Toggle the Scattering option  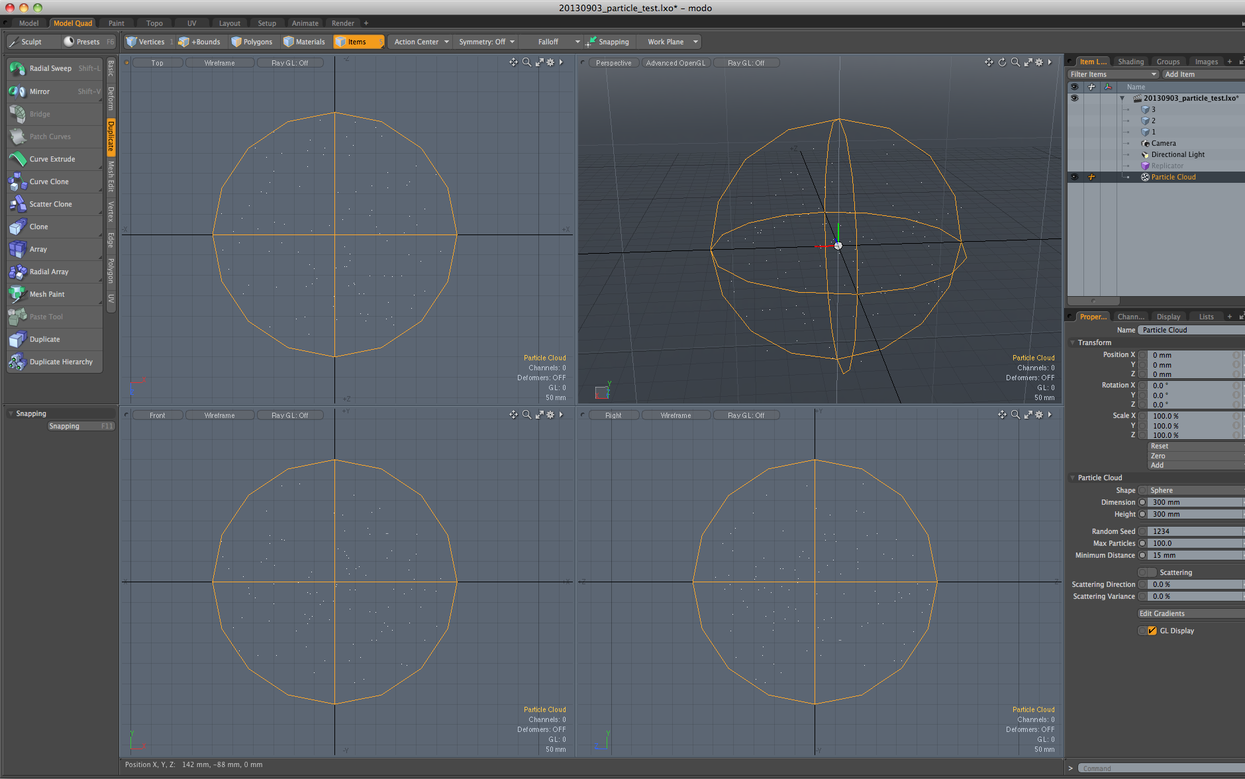coord(1148,572)
